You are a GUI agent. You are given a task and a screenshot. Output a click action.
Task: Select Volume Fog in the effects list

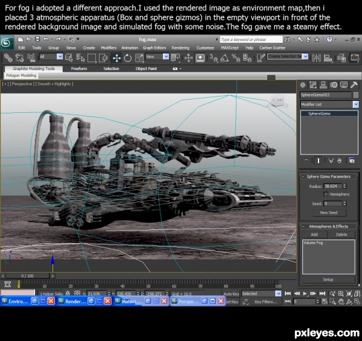pyautogui.click(x=313, y=243)
